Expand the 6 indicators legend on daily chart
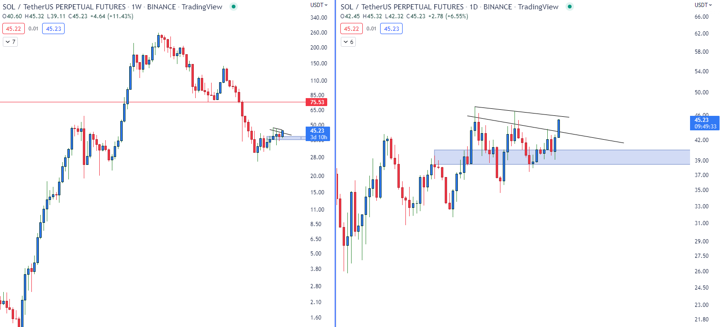This screenshot has width=720, height=327. 348,42
